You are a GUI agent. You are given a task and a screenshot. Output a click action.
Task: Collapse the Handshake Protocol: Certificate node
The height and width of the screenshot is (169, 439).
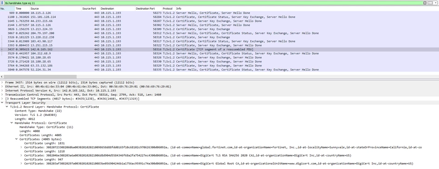tap(12, 123)
